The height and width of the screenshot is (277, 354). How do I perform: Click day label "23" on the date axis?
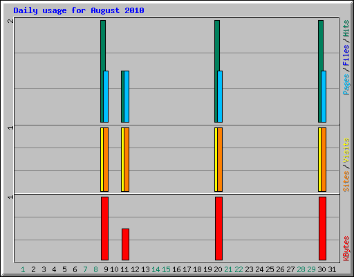(x=249, y=269)
